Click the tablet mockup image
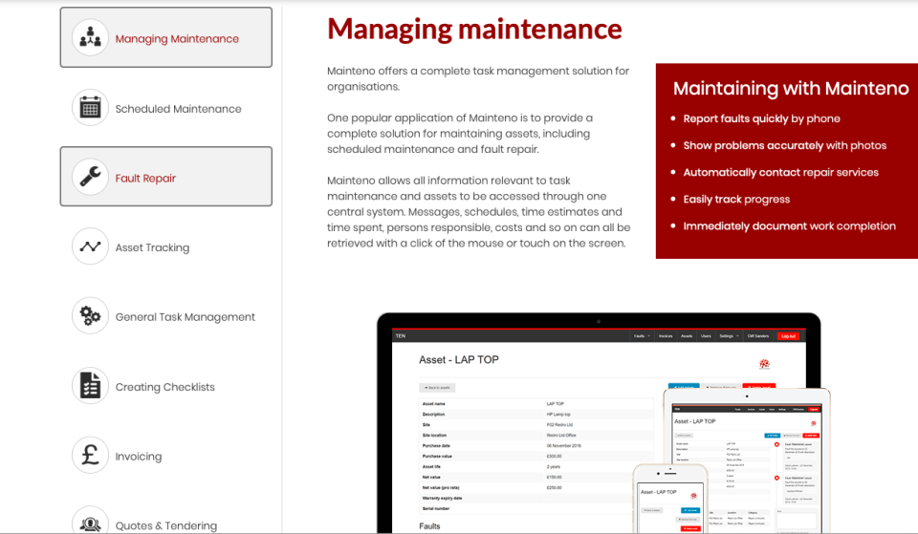The width and height of the screenshot is (918, 534). tap(747, 460)
